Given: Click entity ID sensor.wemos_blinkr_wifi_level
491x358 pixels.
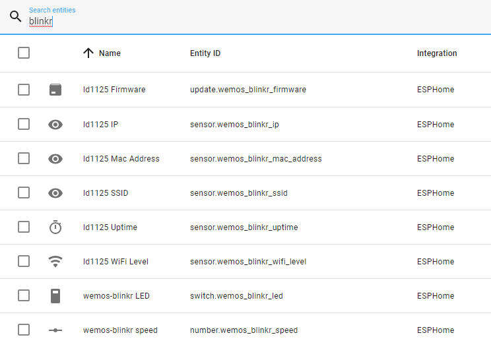Looking at the screenshot, I should (x=248, y=261).
